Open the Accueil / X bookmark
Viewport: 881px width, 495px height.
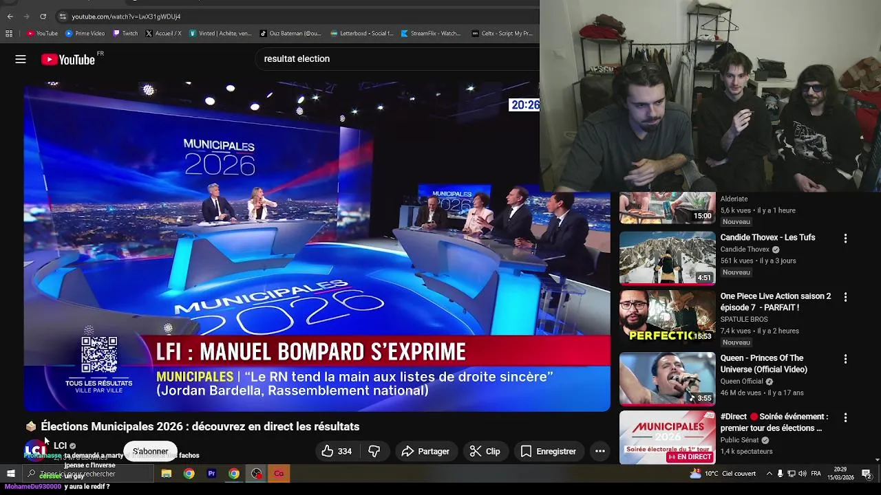(x=163, y=33)
